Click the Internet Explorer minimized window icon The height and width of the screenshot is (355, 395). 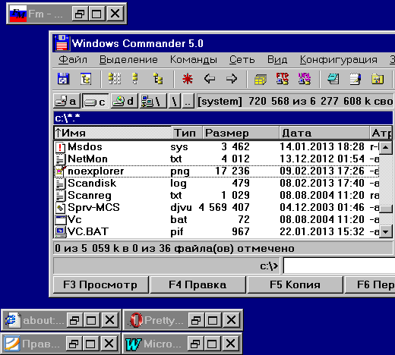[12, 320]
